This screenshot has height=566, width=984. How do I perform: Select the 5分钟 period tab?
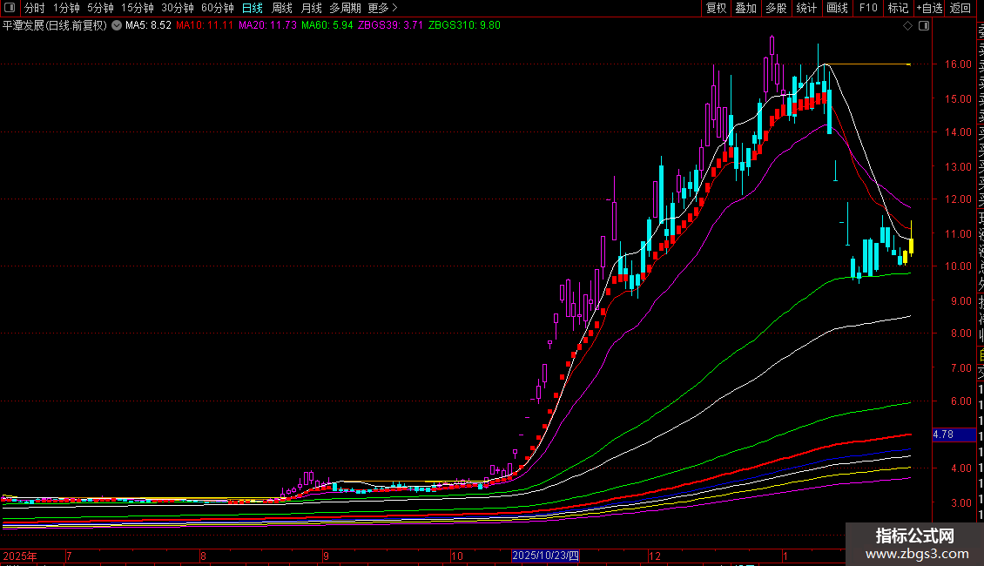(x=100, y=8)
